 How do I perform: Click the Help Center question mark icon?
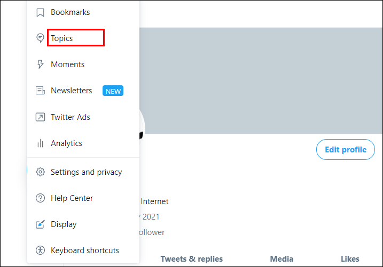40,198
